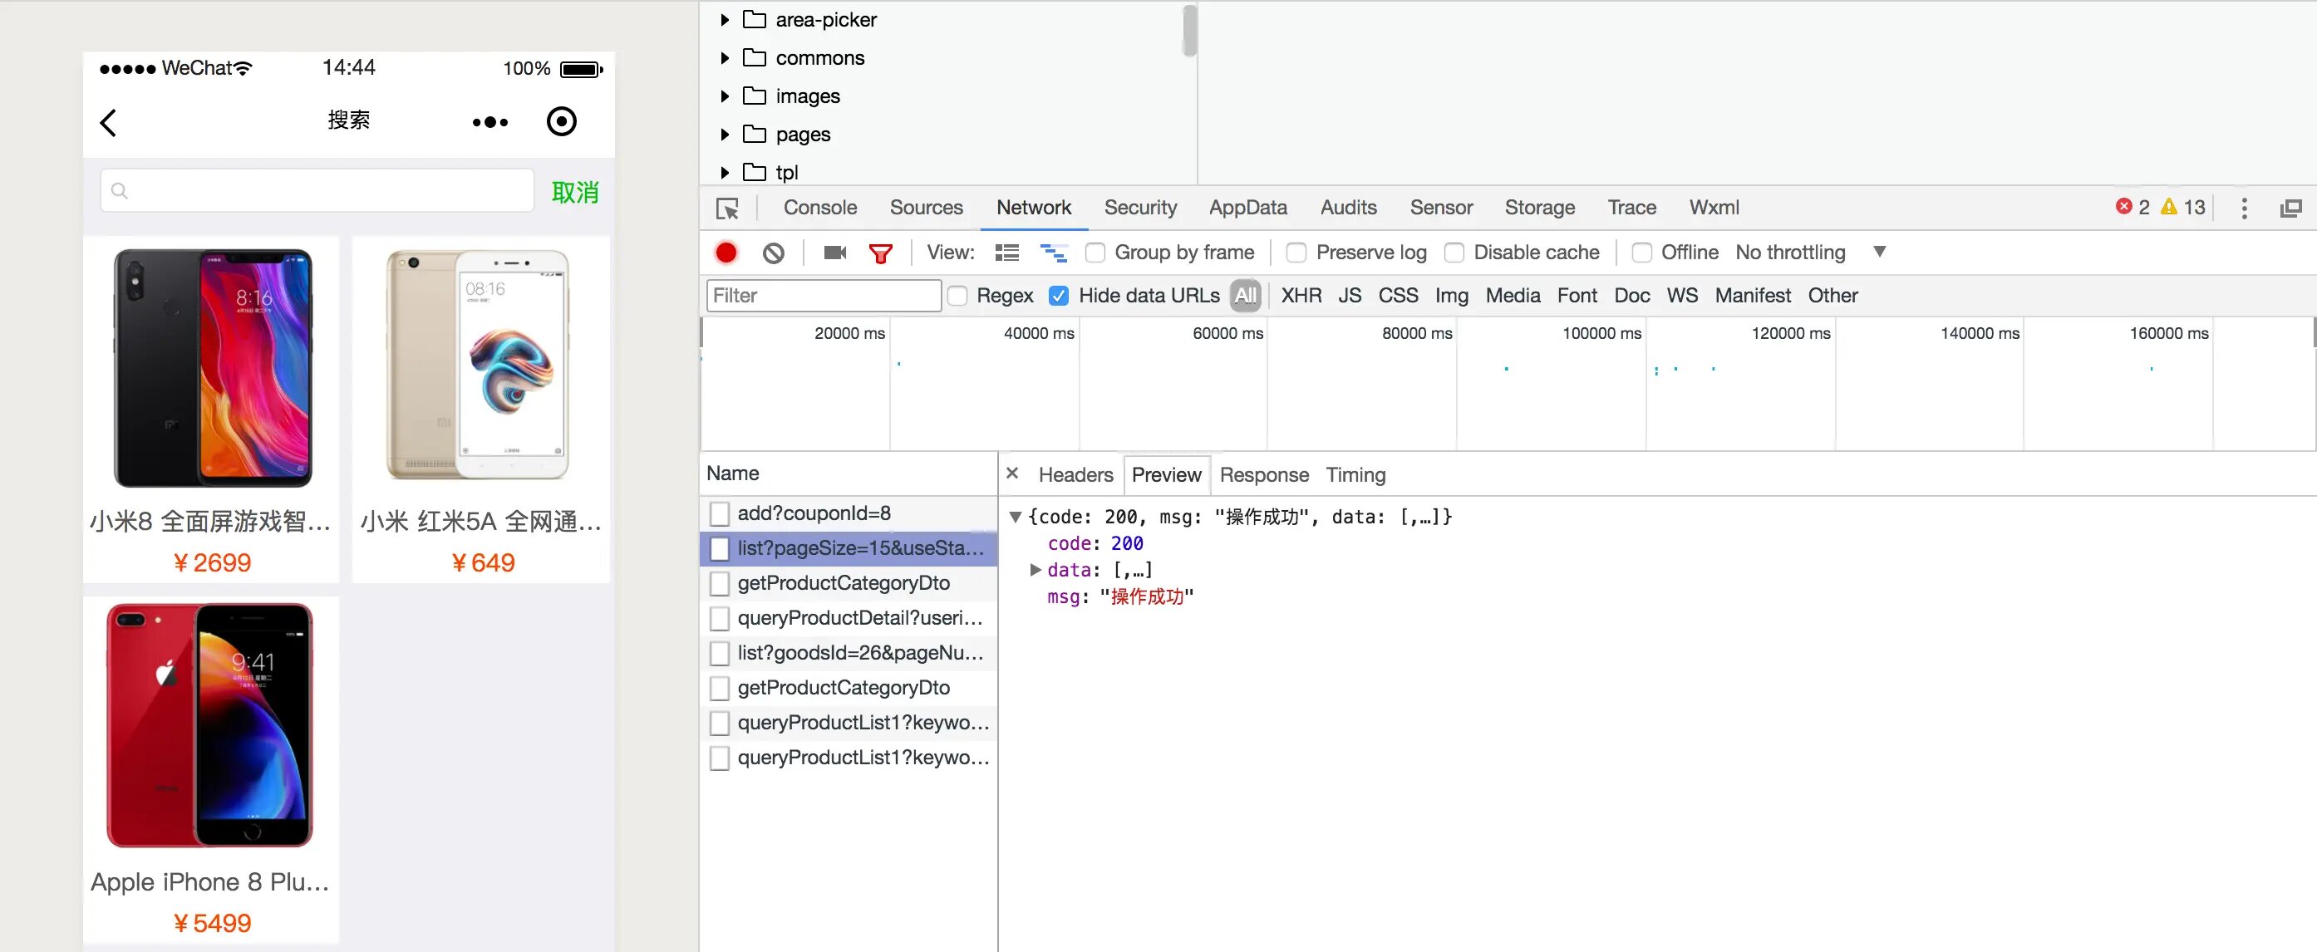This screenshot has width=2317, height=952.
Task: Open the DevTools vertical three-dot menu
Action: [2244, 209]
